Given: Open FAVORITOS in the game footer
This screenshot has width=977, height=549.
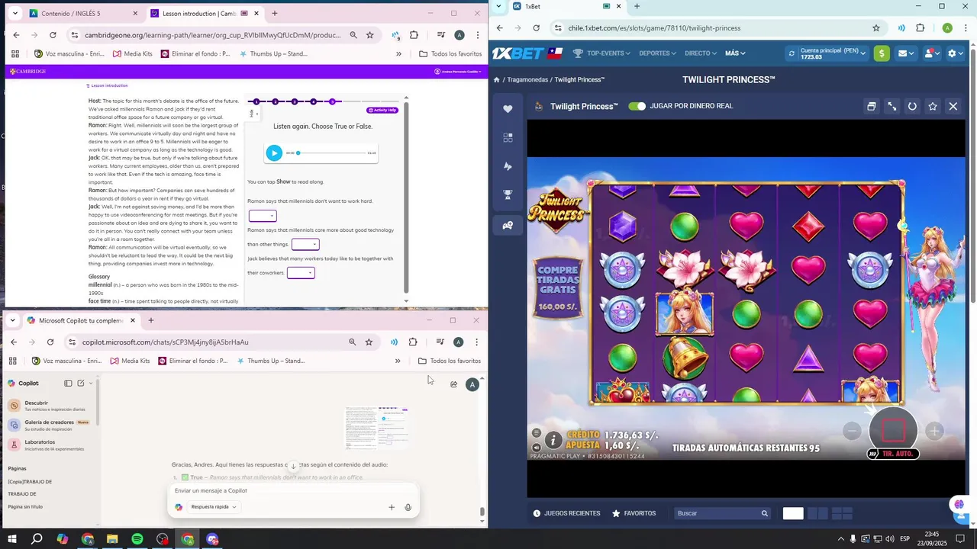Looking at the screenshot, I should click(634, 513).
